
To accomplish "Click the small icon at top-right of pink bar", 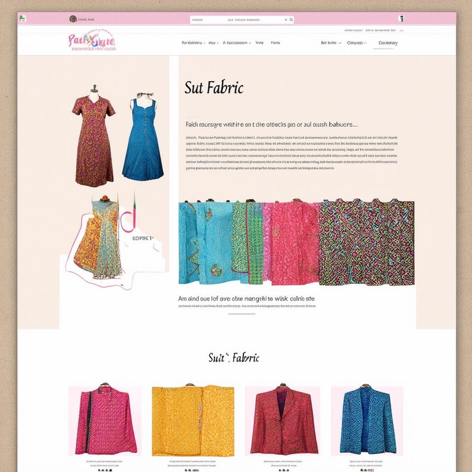I will 401,19.
